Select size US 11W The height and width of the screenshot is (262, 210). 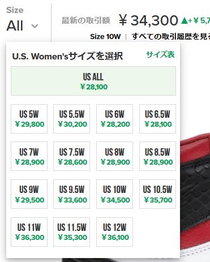pos(29,232)
